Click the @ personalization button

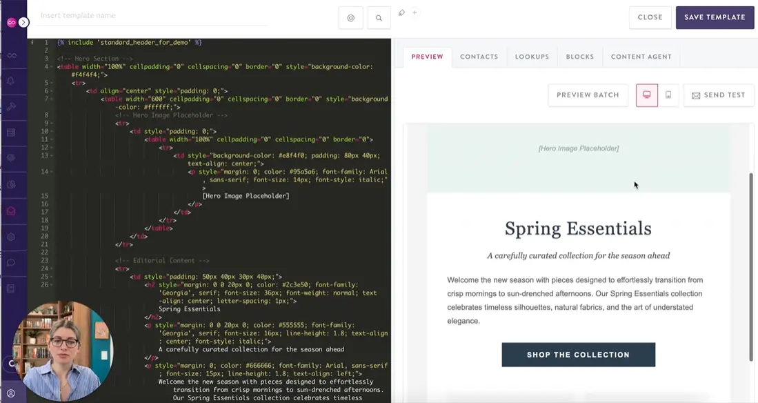351,18
